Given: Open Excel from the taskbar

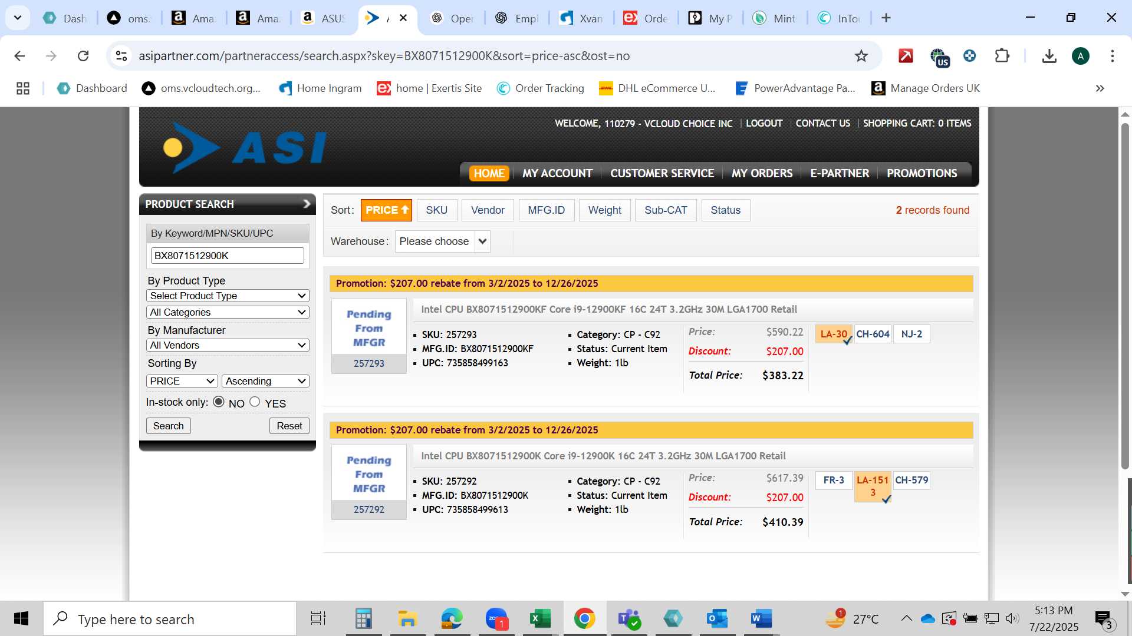Looking at the screenshot, I should pyautogui.click(x=540, y=619).
